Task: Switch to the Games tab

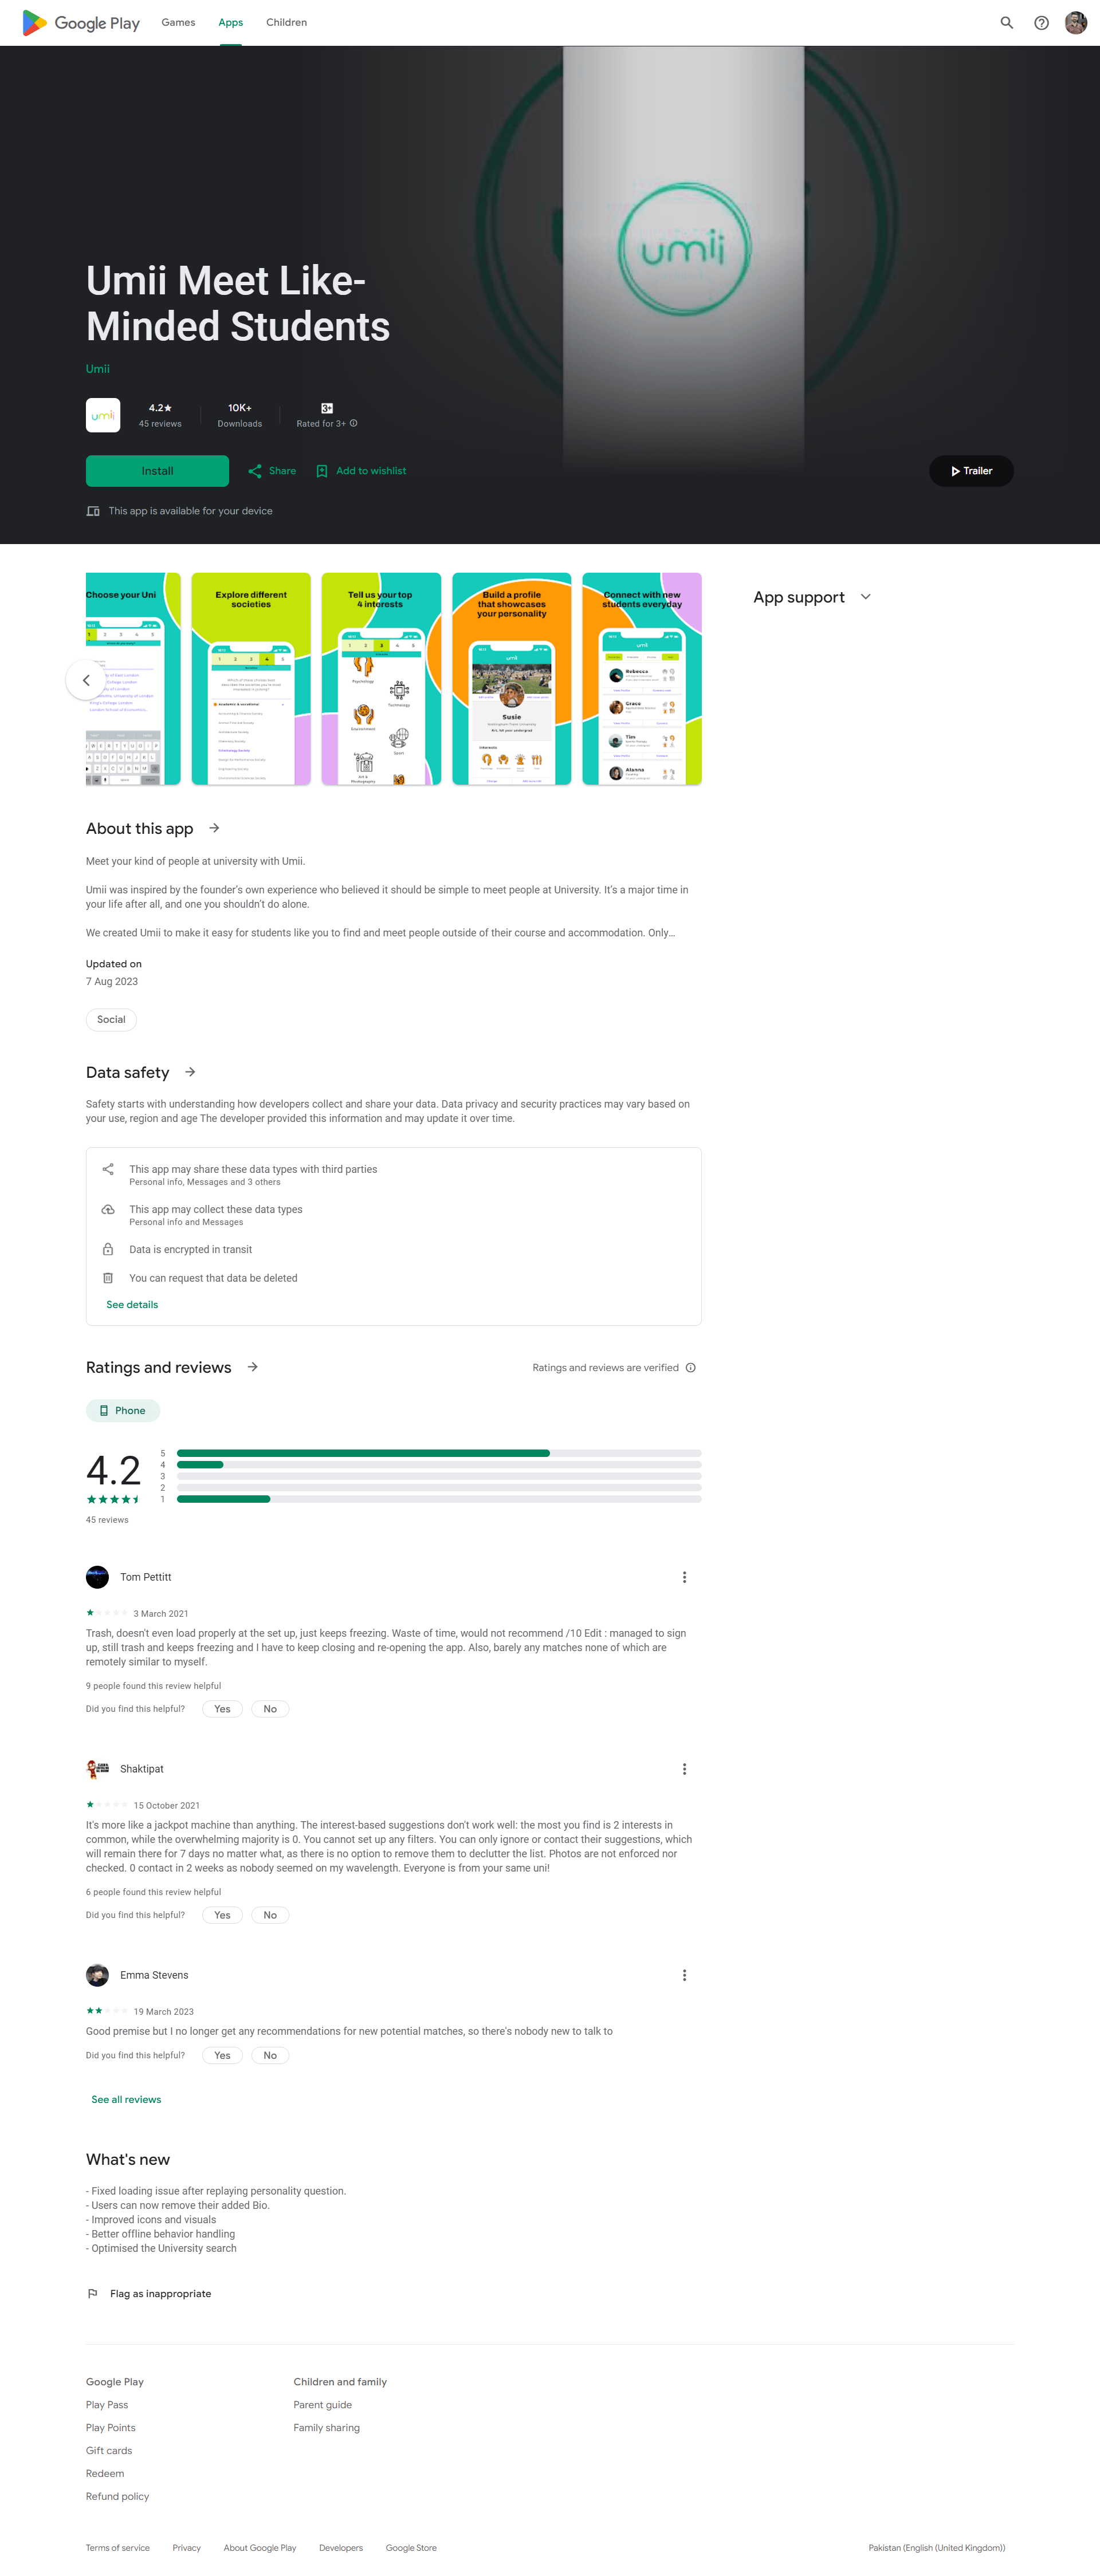Action: [178, 22]
